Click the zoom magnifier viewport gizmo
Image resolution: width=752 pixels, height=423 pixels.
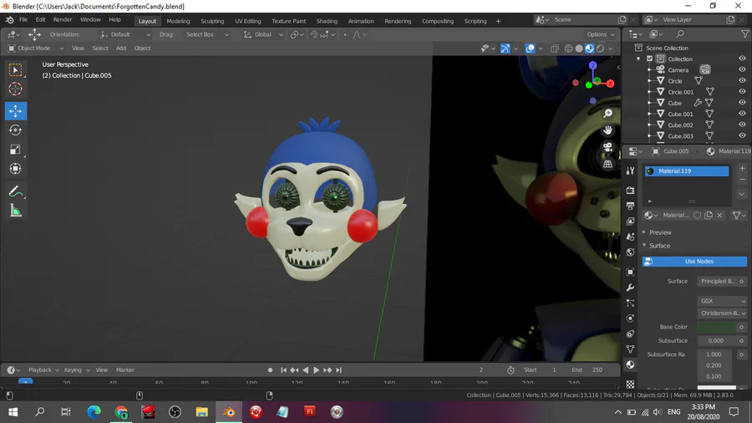pyautogui.click(x=607, y=113)
